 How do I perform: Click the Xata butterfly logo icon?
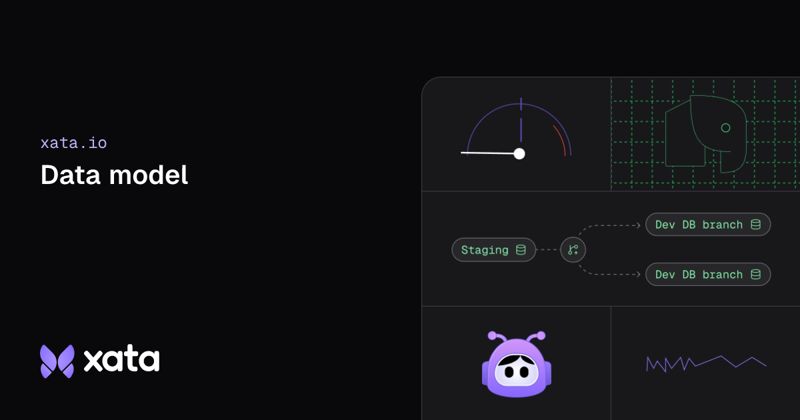coord(57,361)
